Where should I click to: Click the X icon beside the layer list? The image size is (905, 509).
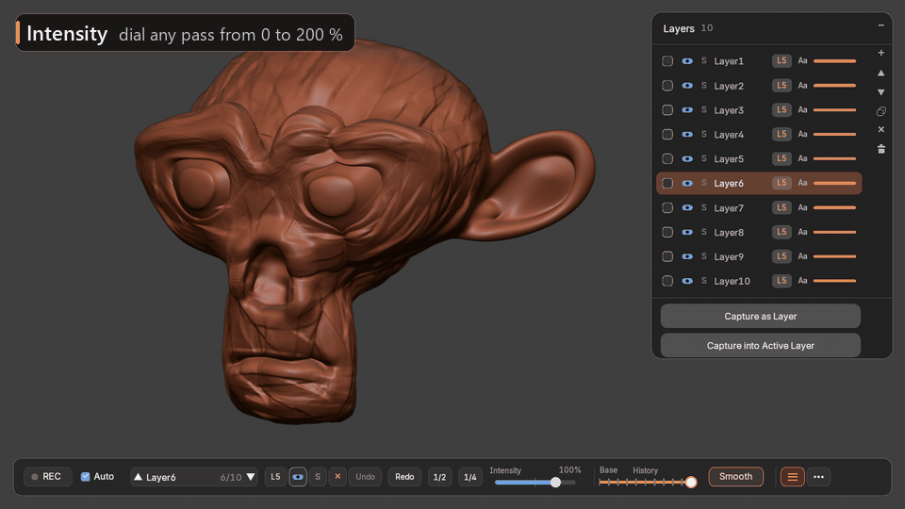pos(880,130)
